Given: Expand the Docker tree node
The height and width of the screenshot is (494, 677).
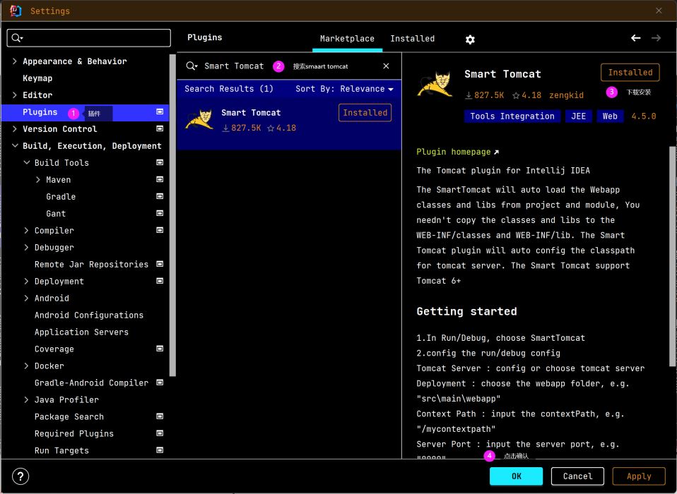Looking at the screenshot, I should point(27,366).
